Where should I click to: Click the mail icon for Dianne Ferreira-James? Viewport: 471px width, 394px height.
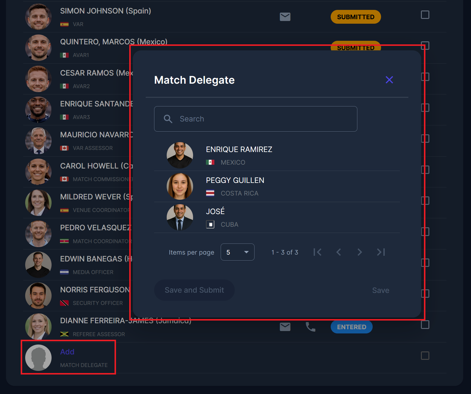coord(285,327)
